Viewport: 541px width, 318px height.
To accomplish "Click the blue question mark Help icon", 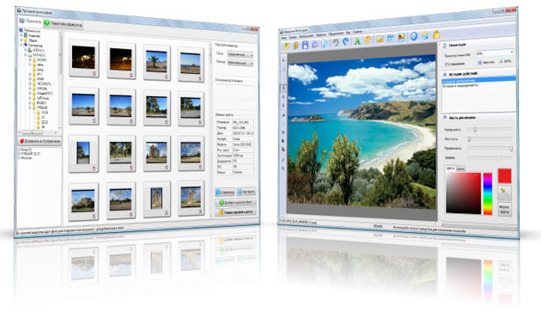I will (x=414, y=36).
